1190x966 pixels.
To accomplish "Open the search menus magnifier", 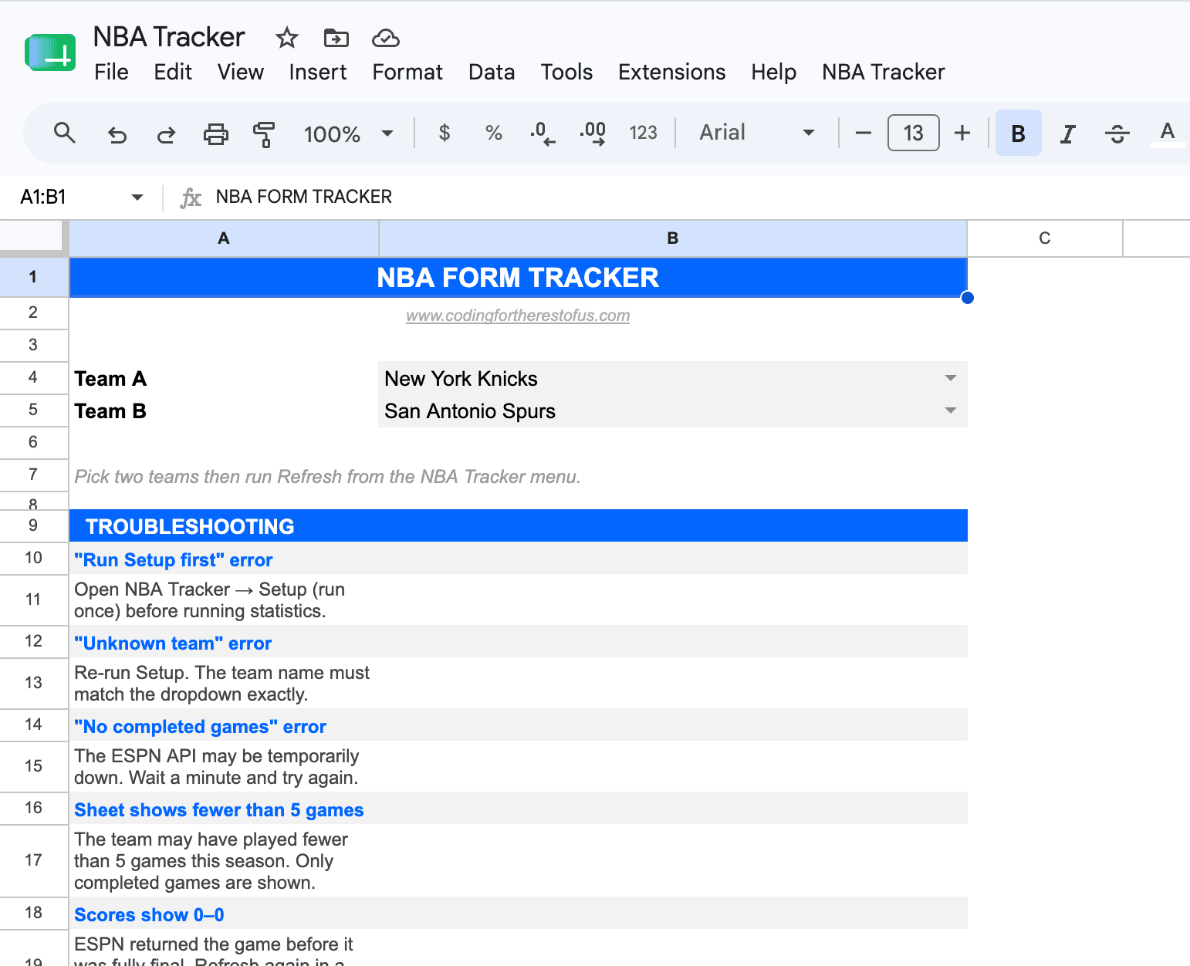I will point(65,133).
